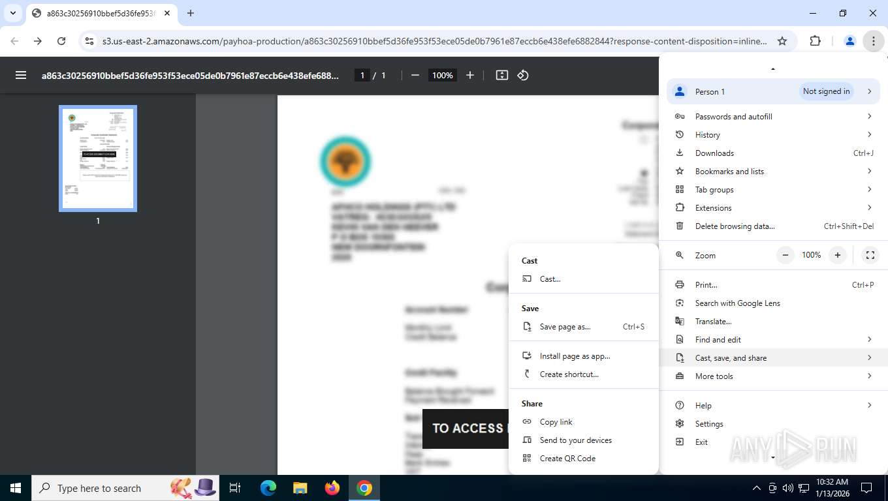This screenshot has width=888, height=501.
Task: Click Not signed in button
Action: pos(826,91)
